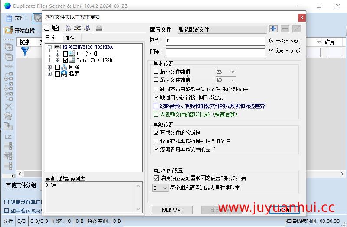Toggle 隐藏没有真正 checkbox in main window

coord(7,202)
